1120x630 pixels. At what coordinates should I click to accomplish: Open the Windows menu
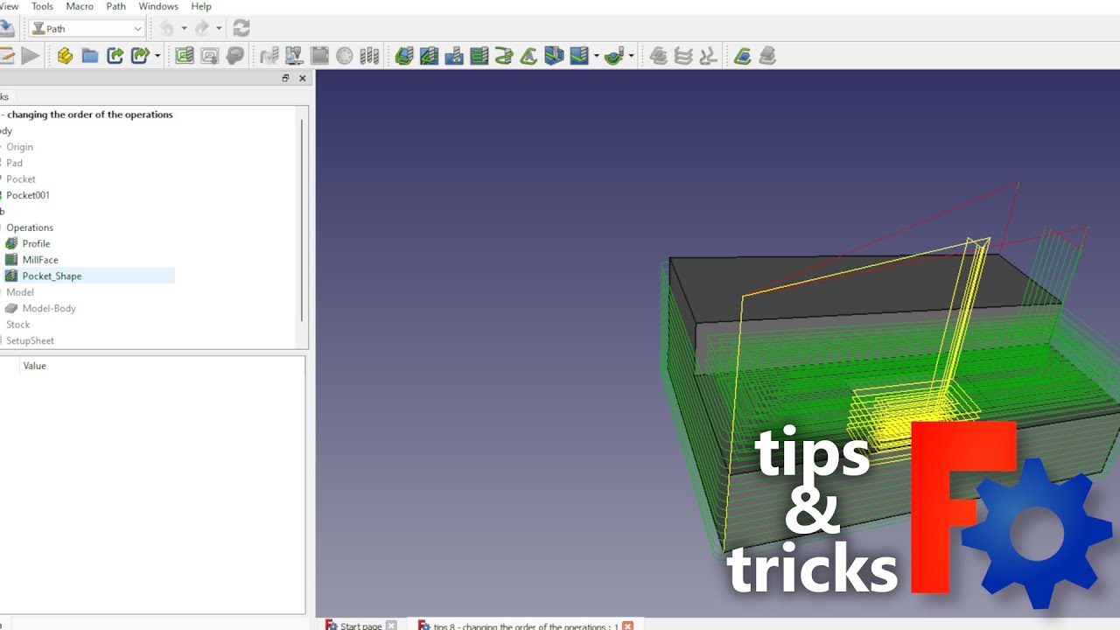[x=158, y=6]
